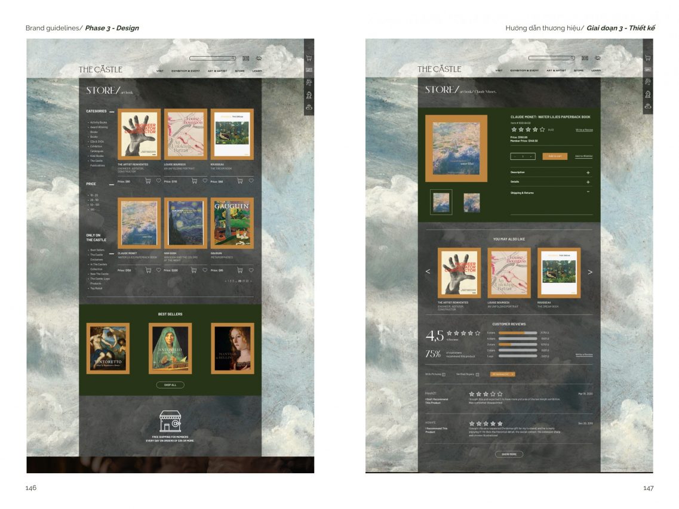
Task: Expand the Details accordion plus sign
Action: click(x=588, y=182)
